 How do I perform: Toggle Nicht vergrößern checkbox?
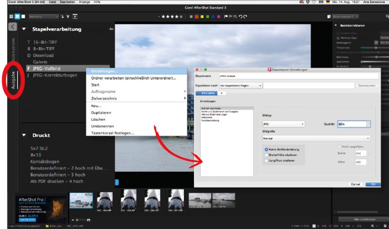point(339,147)
